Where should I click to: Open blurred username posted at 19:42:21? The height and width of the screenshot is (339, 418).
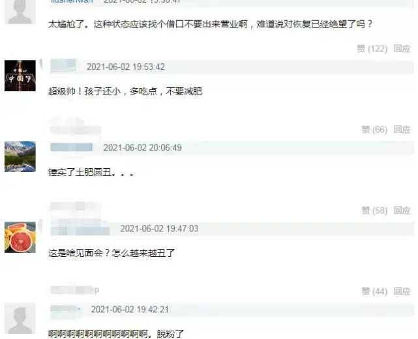[x=66, y=309]
